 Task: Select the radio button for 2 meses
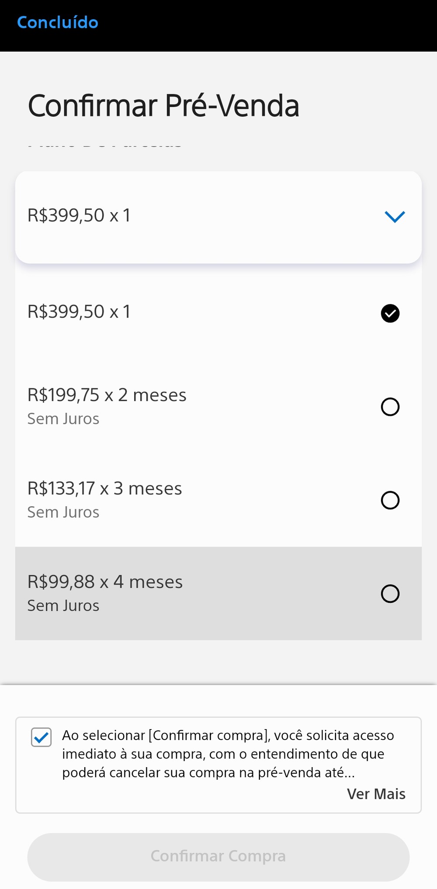click(x=390, y=407)
